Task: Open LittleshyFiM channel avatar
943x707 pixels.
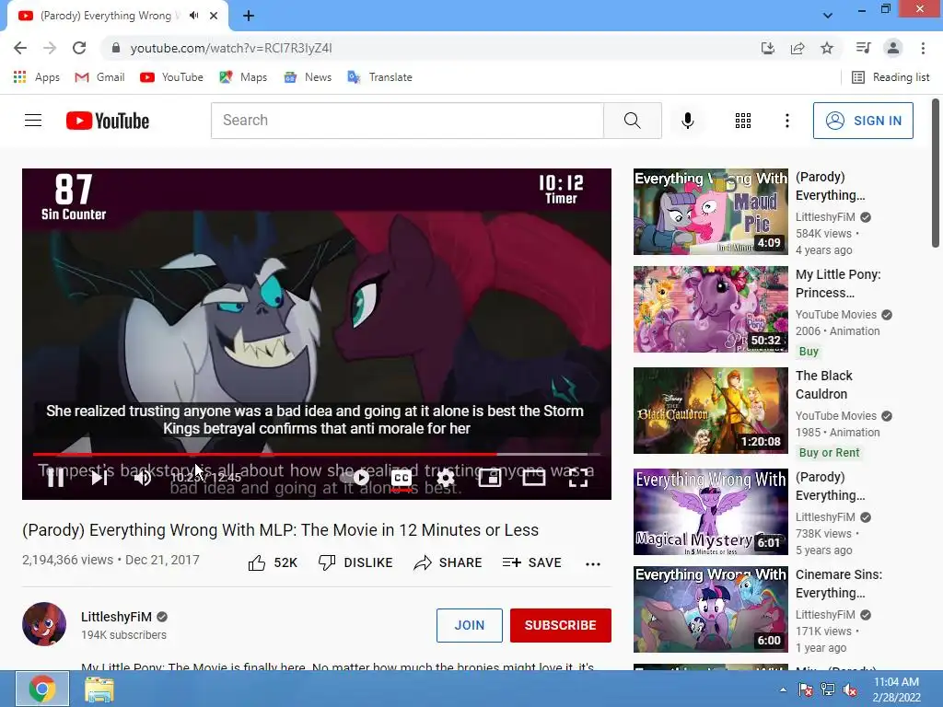Action: (x=44, y=624)
